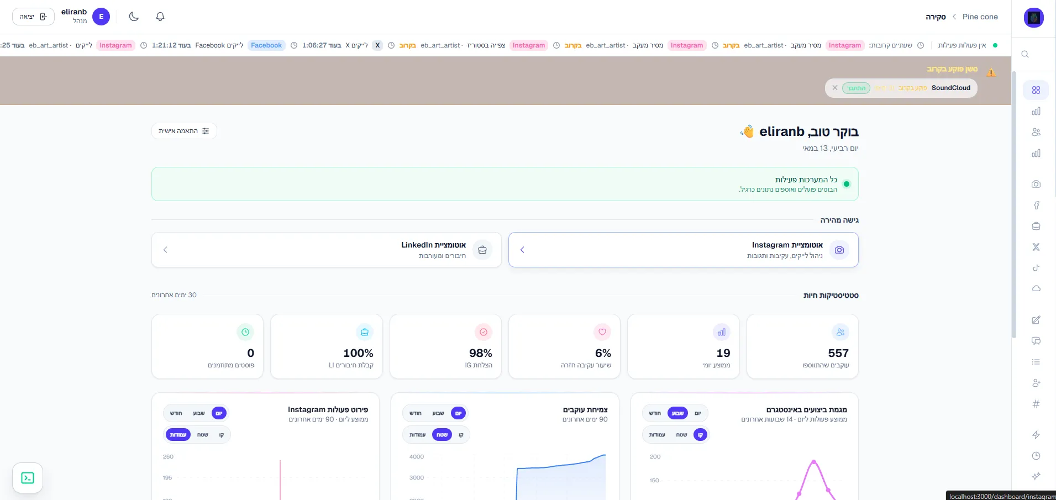The width and height of the screenshot is (1056, 500).
Task: Click the clock icon on the 0 scheduled posts card
Action: click(x=245, y=332)
